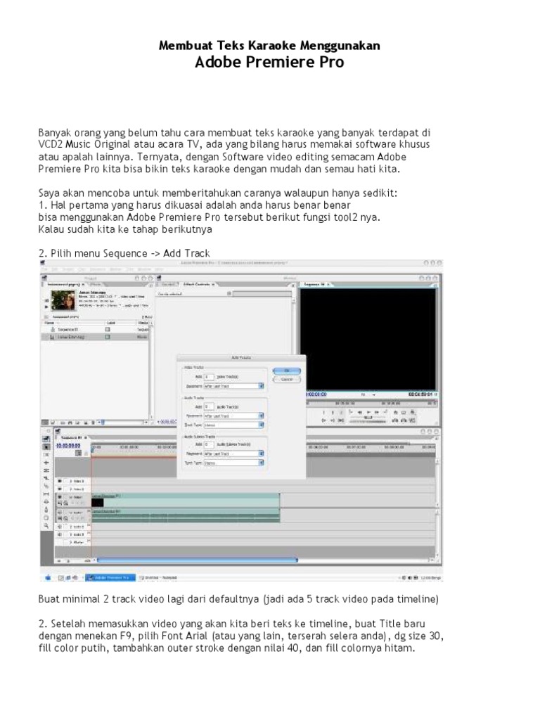Viewport: 540px width, 720px height.
Task: Click Audio Submix Tracks Add number field
Action: point(209,444)
